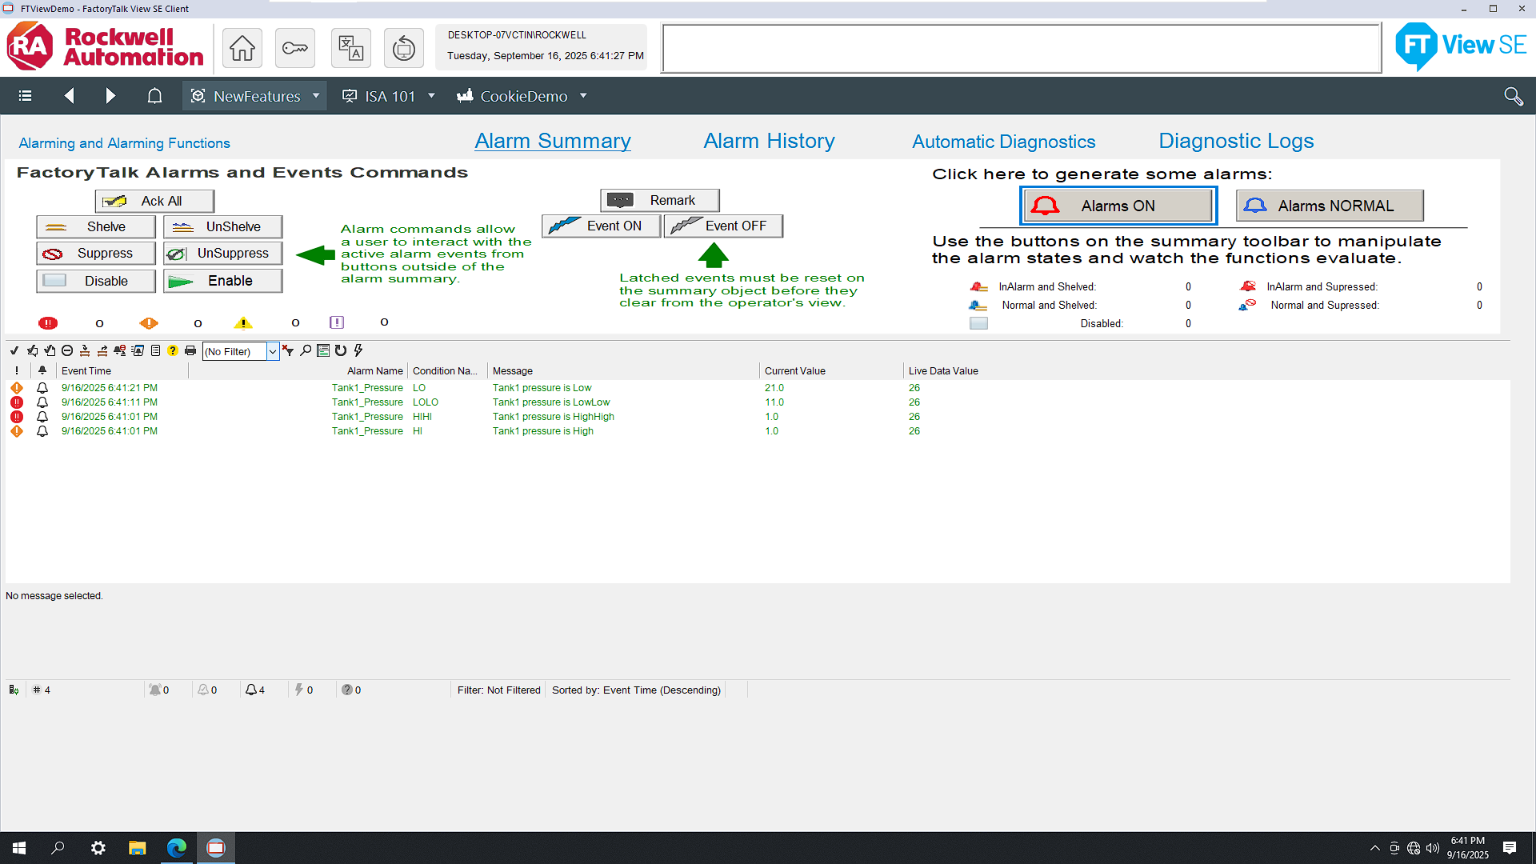Image resolution: width=1536 pixels, height=864 pixels.
Task: Expand the NewFeatures dropdown arrow
Action: click(x=316, y=96)
